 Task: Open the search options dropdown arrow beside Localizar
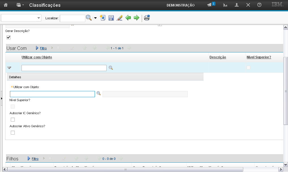pyautogui.click(x=95, y=18)
